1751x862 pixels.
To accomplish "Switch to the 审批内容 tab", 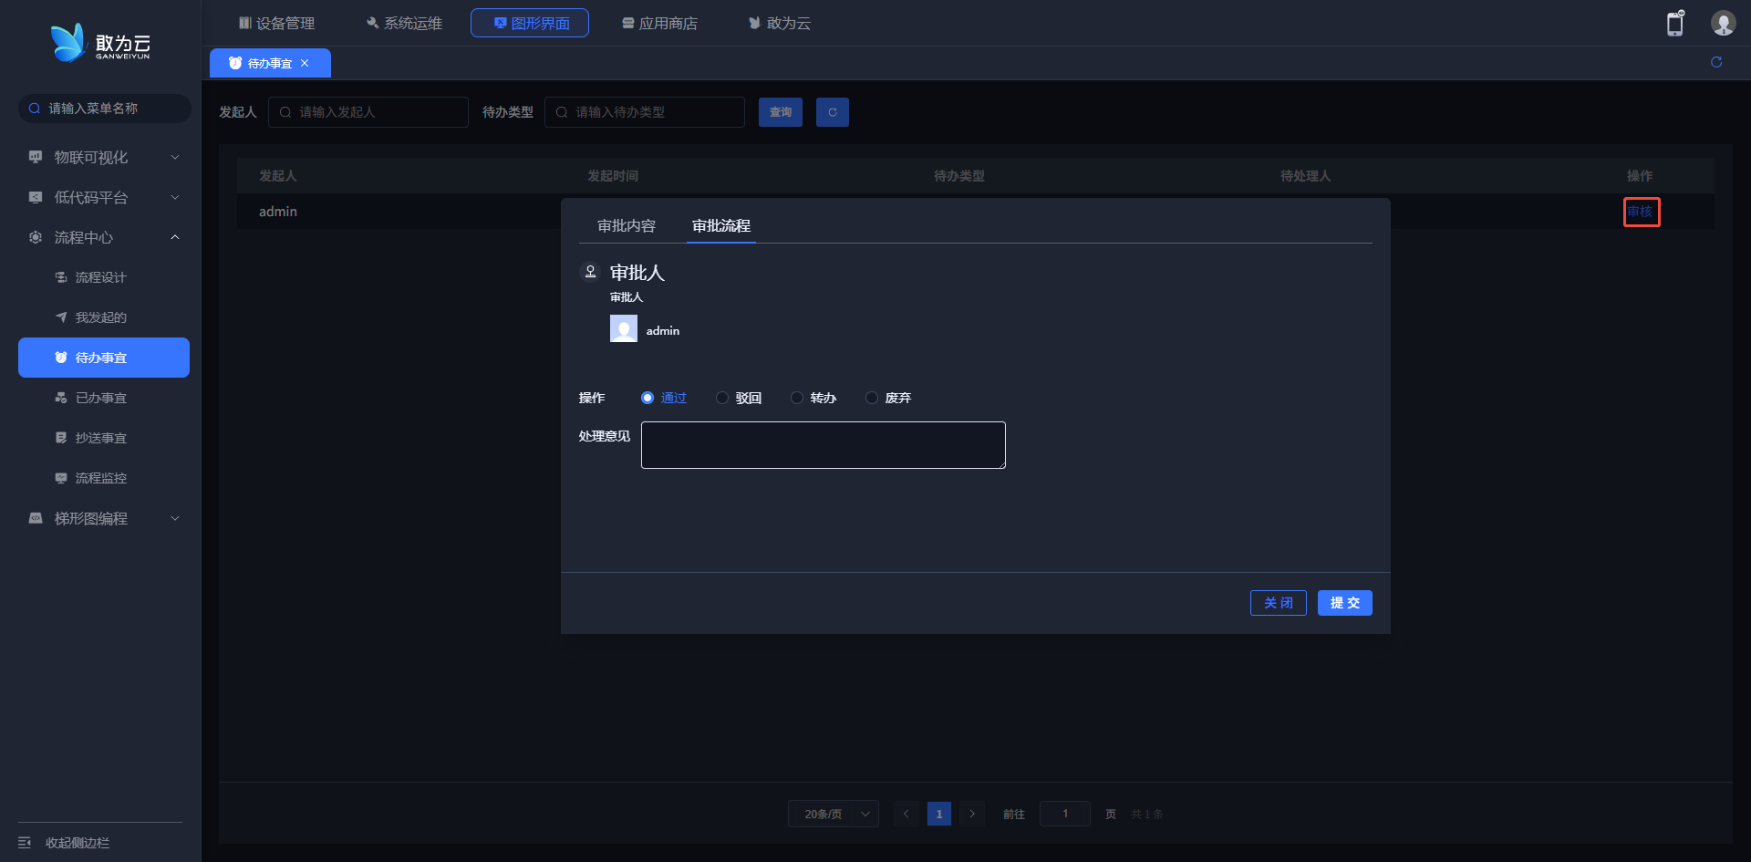I will [627, 225].
